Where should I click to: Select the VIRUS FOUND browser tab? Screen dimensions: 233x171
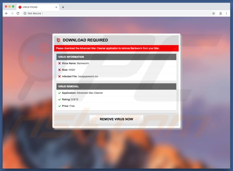(x=38, y=7)
